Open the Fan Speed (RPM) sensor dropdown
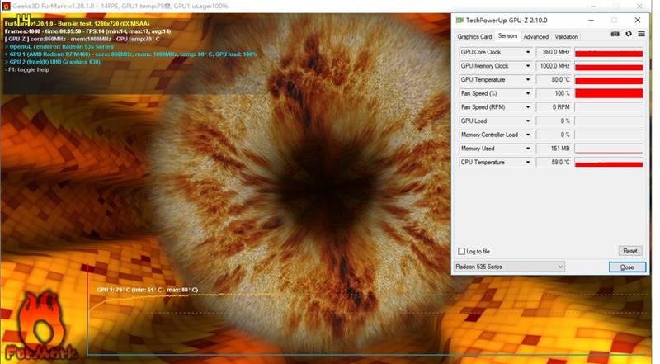 tap(528, 107)
